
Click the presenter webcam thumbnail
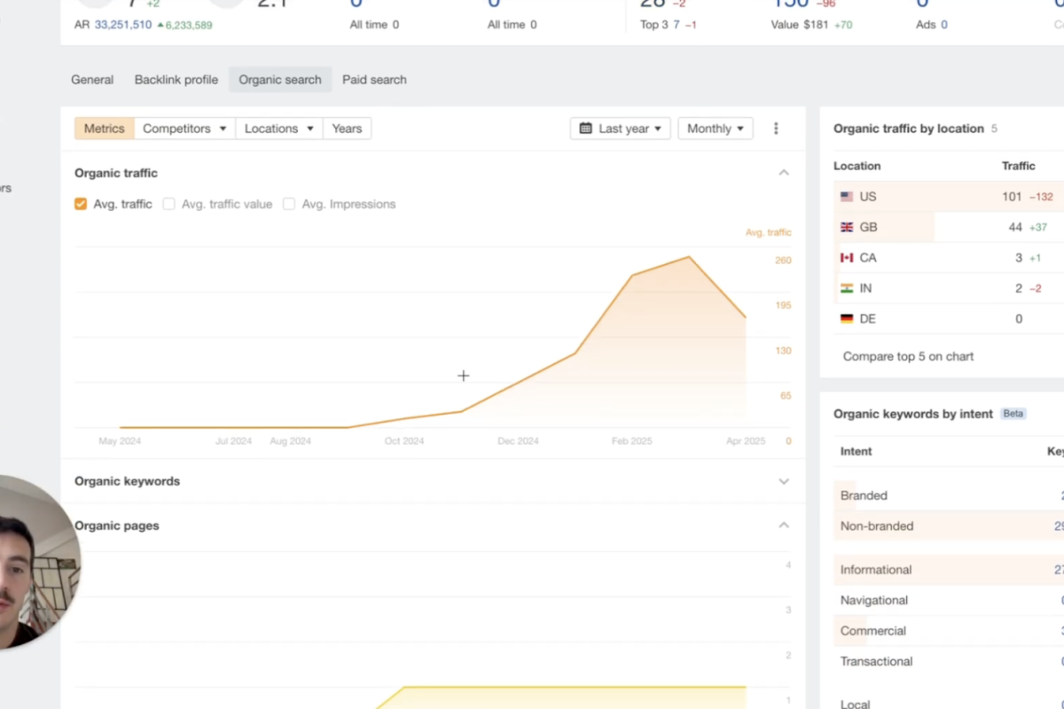[35, 563]
